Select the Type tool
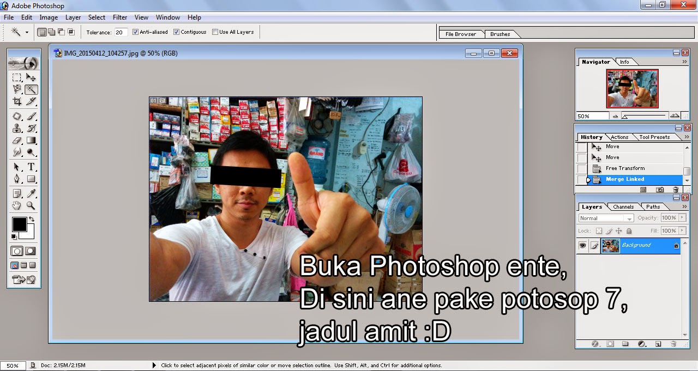This screenshot has height=371, width=698. tap(31, 167)
